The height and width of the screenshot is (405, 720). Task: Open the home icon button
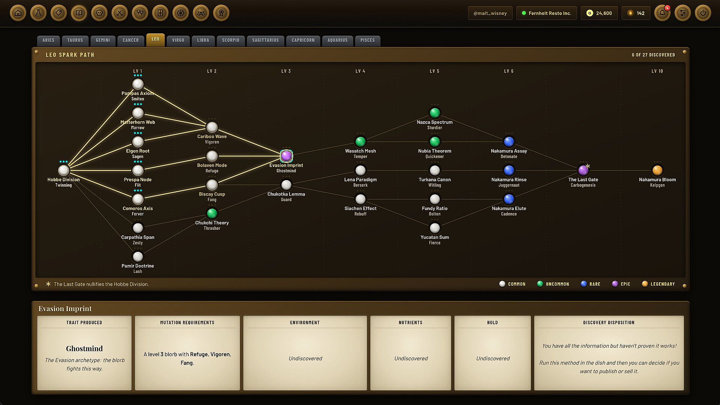coord(18,13)
